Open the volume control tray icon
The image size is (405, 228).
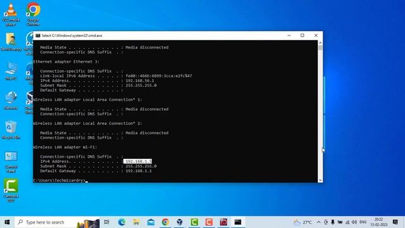point(354,222)
